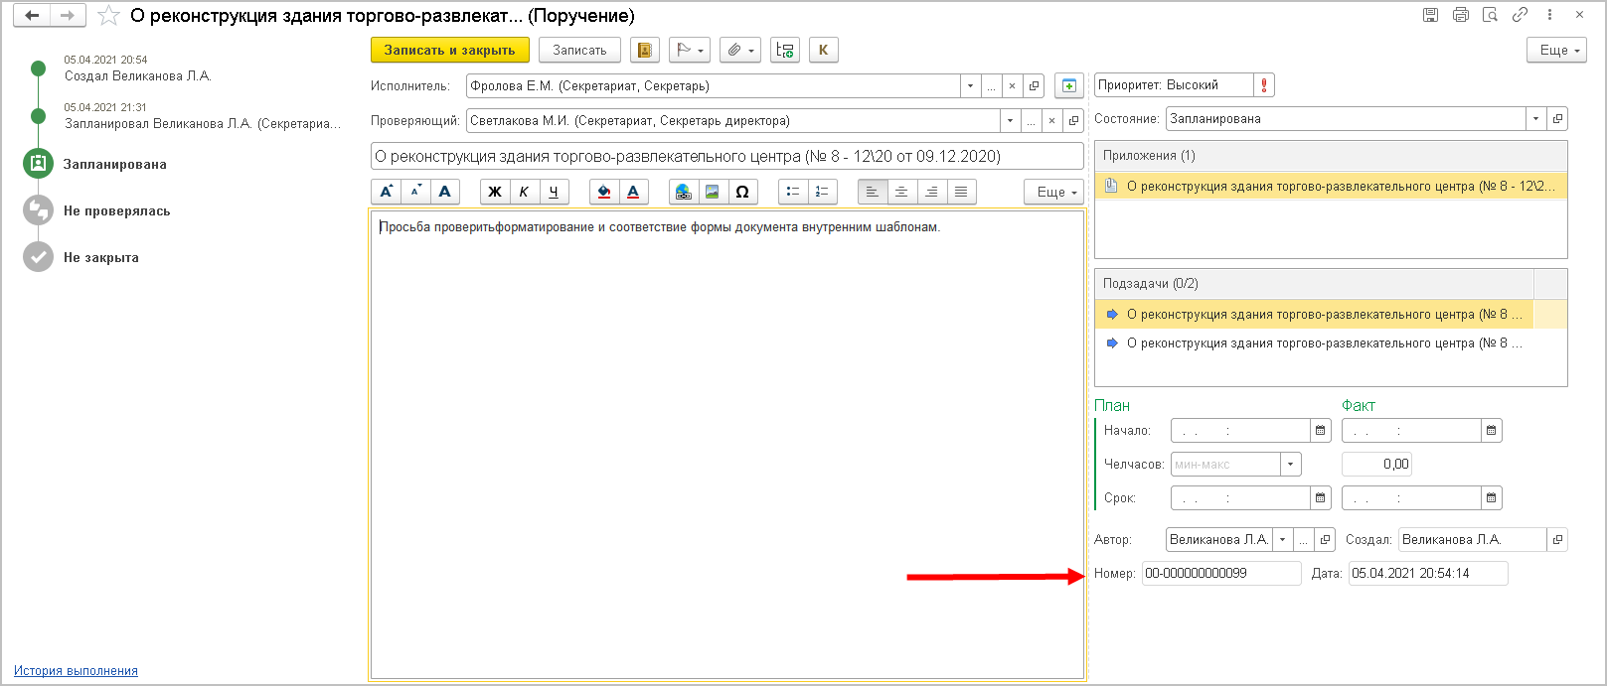Open calendar for actual Срок
This screenshot has width=1607, height=686.
click(1492, 498)
